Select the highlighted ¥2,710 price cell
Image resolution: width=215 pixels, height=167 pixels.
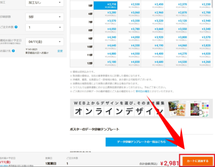pos(106,6)
